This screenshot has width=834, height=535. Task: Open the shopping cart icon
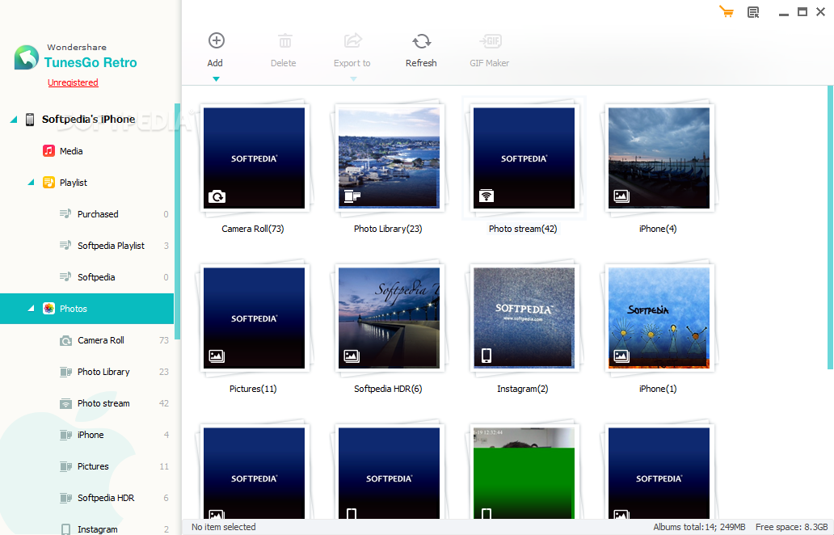tap(726, 11)
